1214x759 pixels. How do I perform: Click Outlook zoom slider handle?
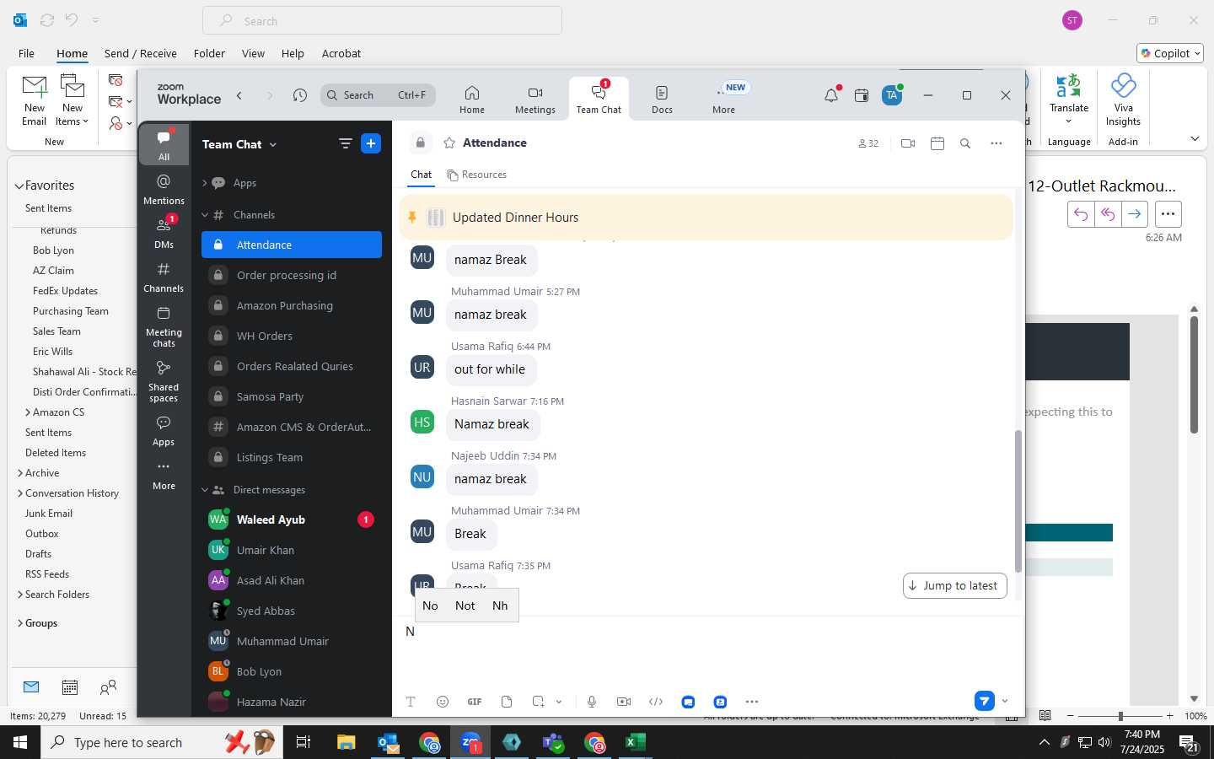(x=1120, y=715)
